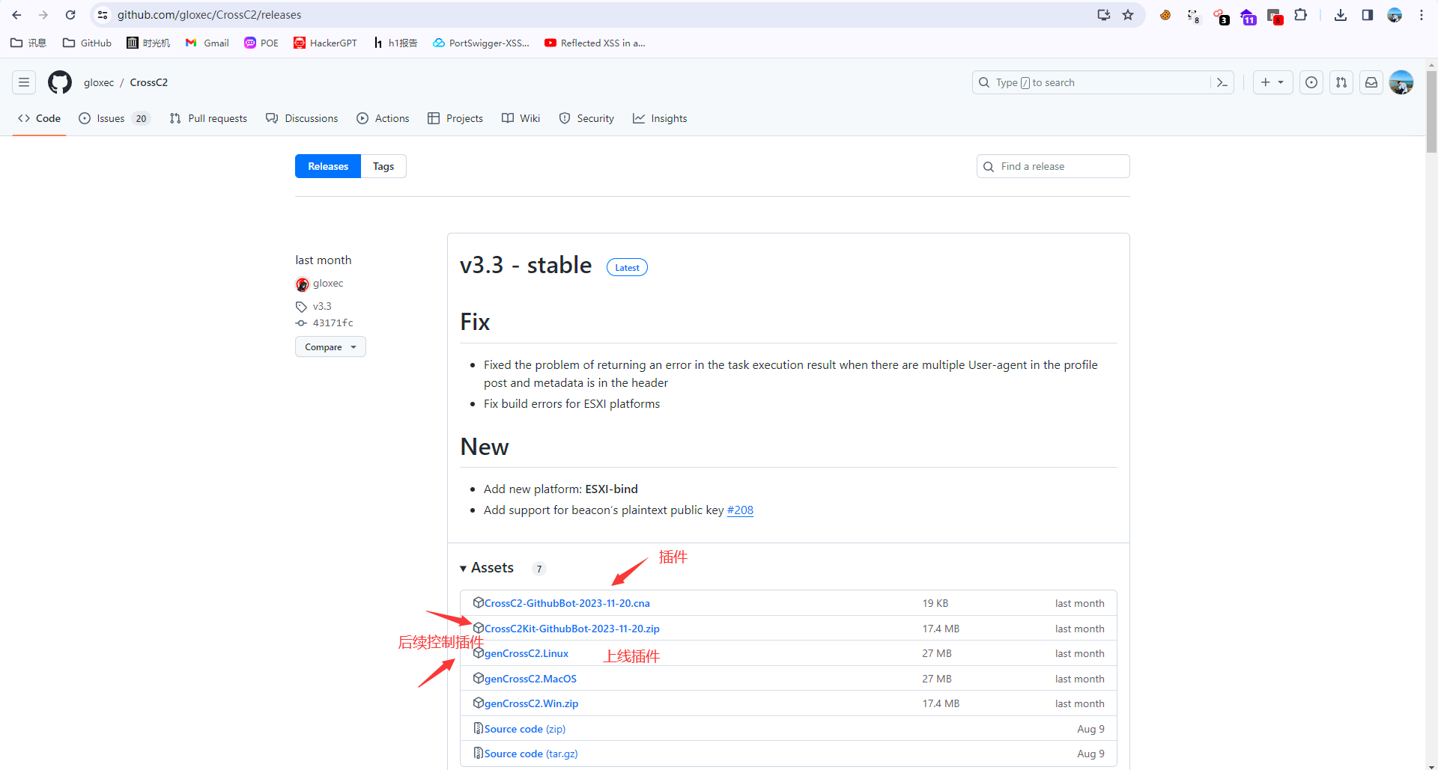The width and height of the screenshot is (1438, 770).
Task: Open the browser downloads icon
Action: coord(1341,15)
